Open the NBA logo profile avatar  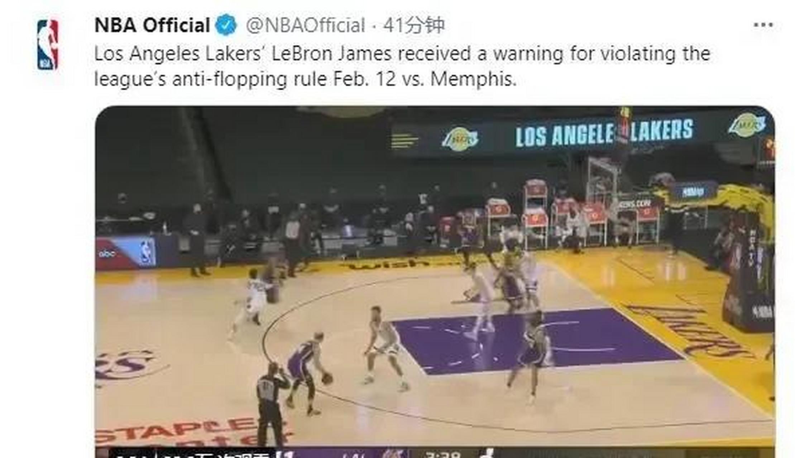[x=48, y=44]
